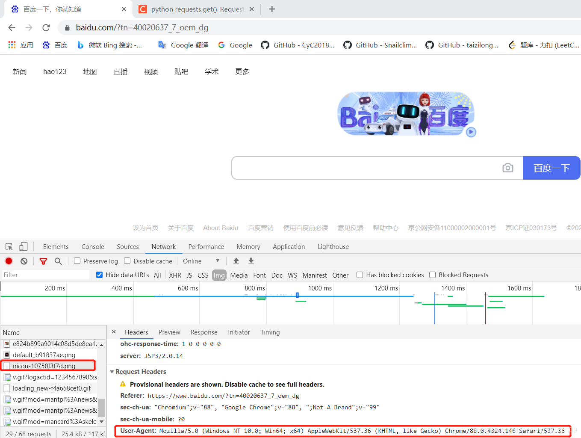Import HAR file with the upload arrow icon

click(236, 261)
